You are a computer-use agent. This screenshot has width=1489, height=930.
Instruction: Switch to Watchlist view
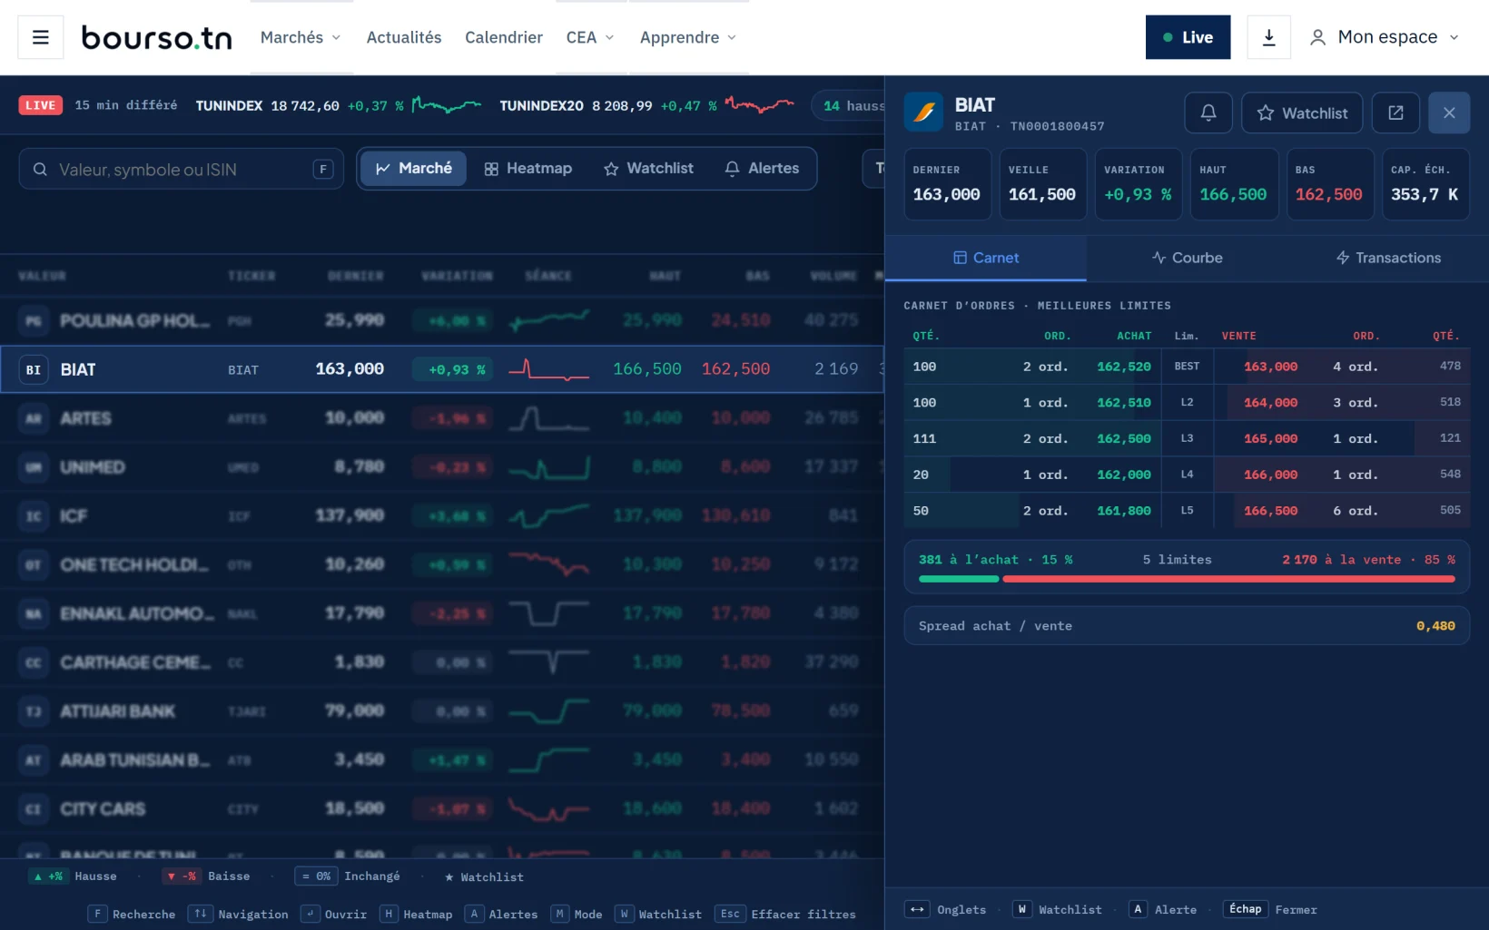pyautogui.click(x=648, y=169)
